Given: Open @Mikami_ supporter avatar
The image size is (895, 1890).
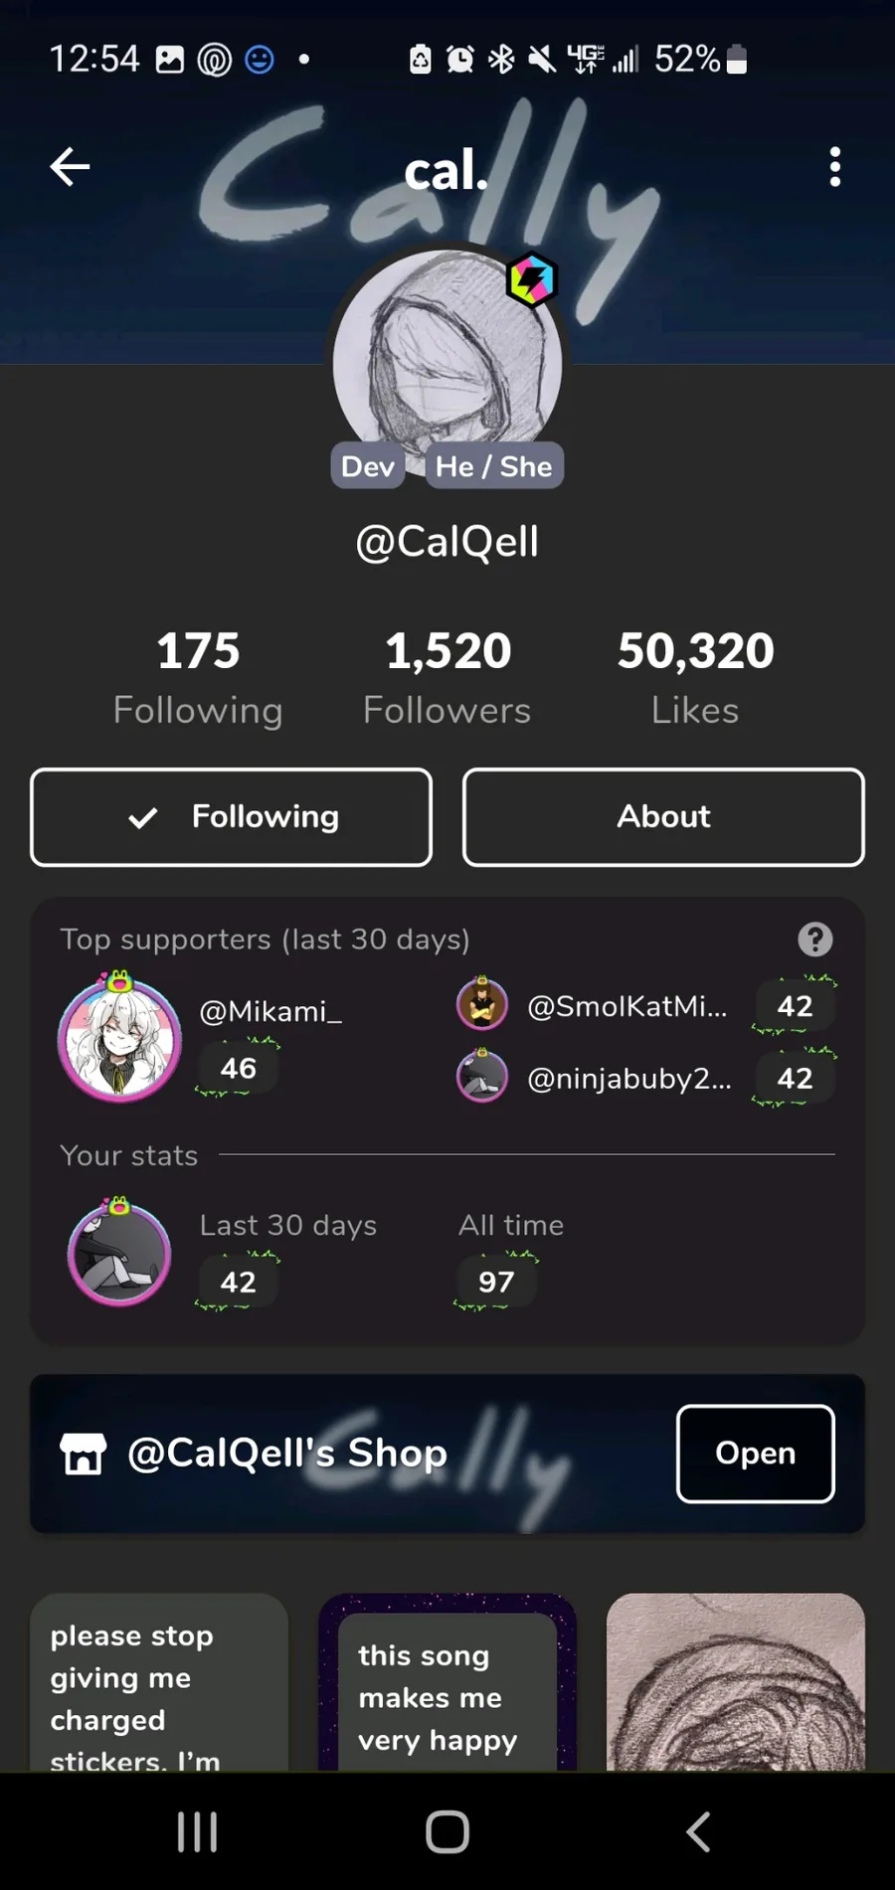Looking at the screenshot, I should click(119, 1039).
